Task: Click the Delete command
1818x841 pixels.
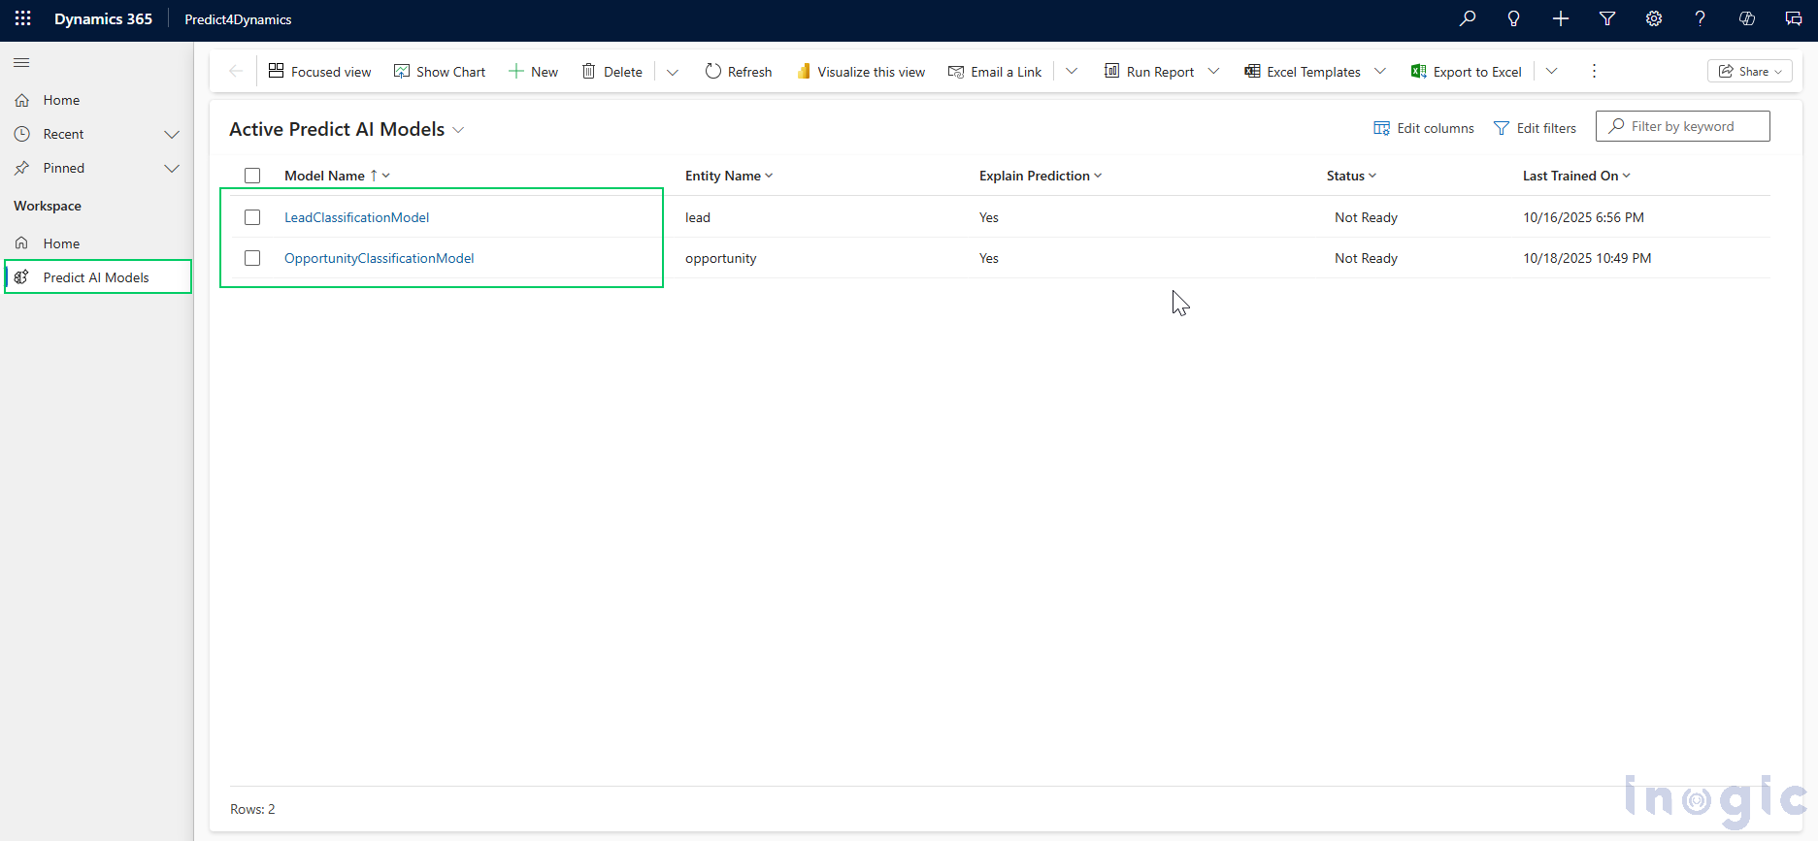Action: (x=612, y=72)
